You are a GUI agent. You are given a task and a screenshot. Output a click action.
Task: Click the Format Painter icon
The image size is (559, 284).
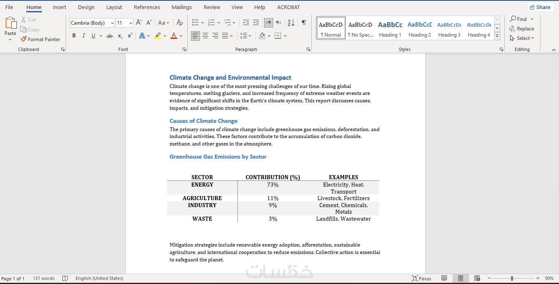23,39
